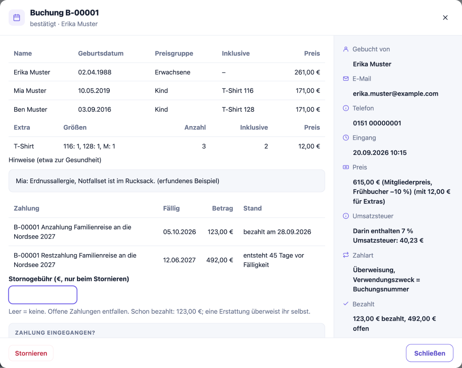Focus the Stornogebühr input field
This screenshot has height=368, width=462.
coord(43,295)
